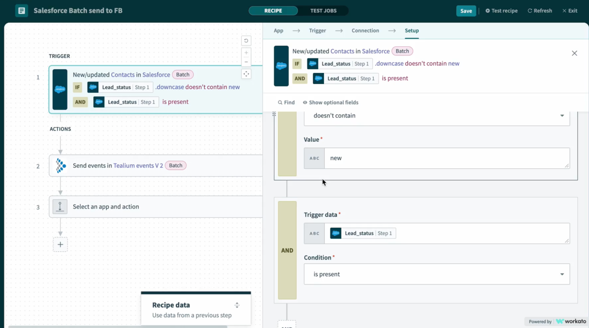Expand the Recipe data panel
Screen dimensions: 589x328
click(237, 305)
